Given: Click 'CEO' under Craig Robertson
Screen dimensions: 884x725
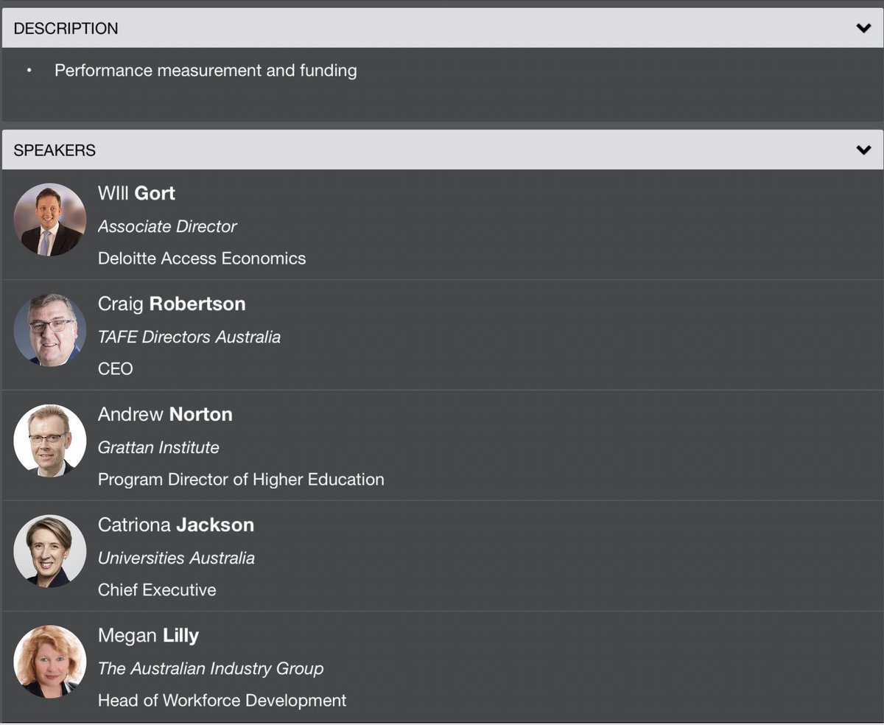Looking at the screenshot, I should click(116, 369).
